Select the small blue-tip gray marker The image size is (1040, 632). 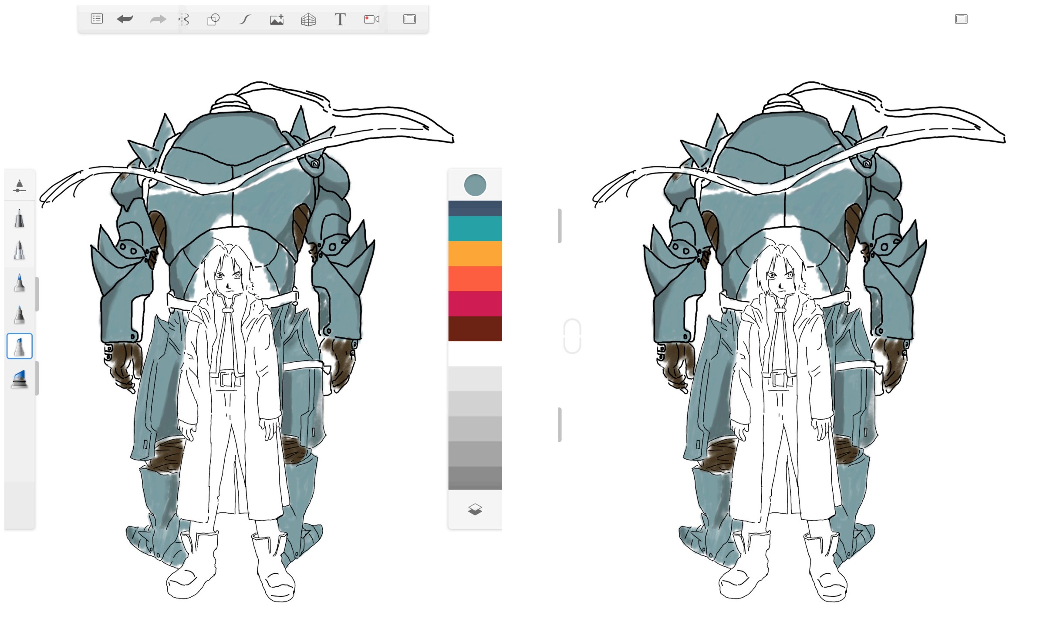tap(19, 315)
